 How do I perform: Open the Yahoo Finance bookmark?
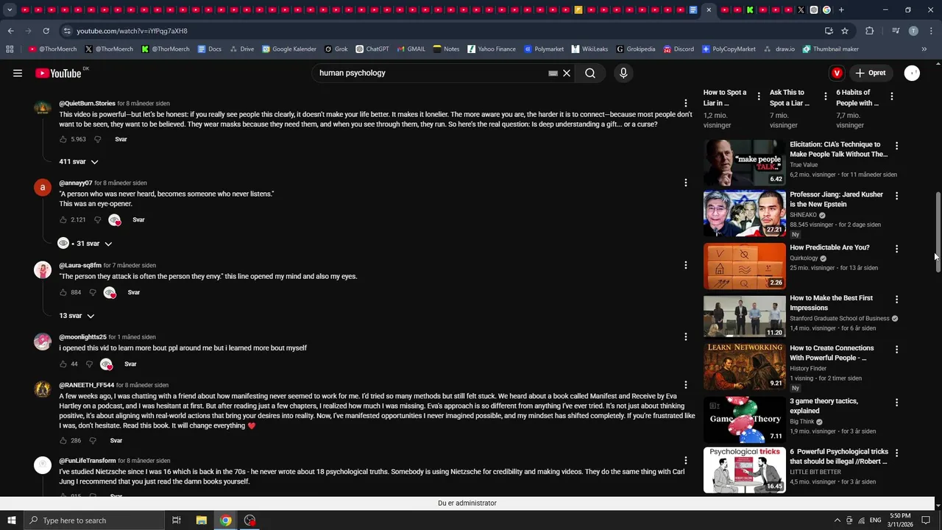492,49
